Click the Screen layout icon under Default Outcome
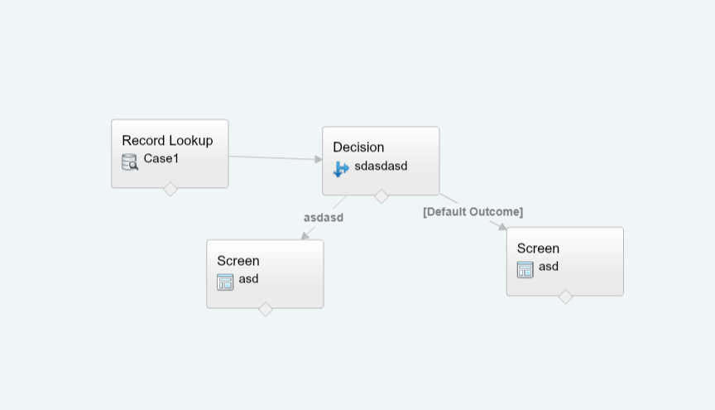This screenshot has width=715, height=410. click(x=525, y=269)
